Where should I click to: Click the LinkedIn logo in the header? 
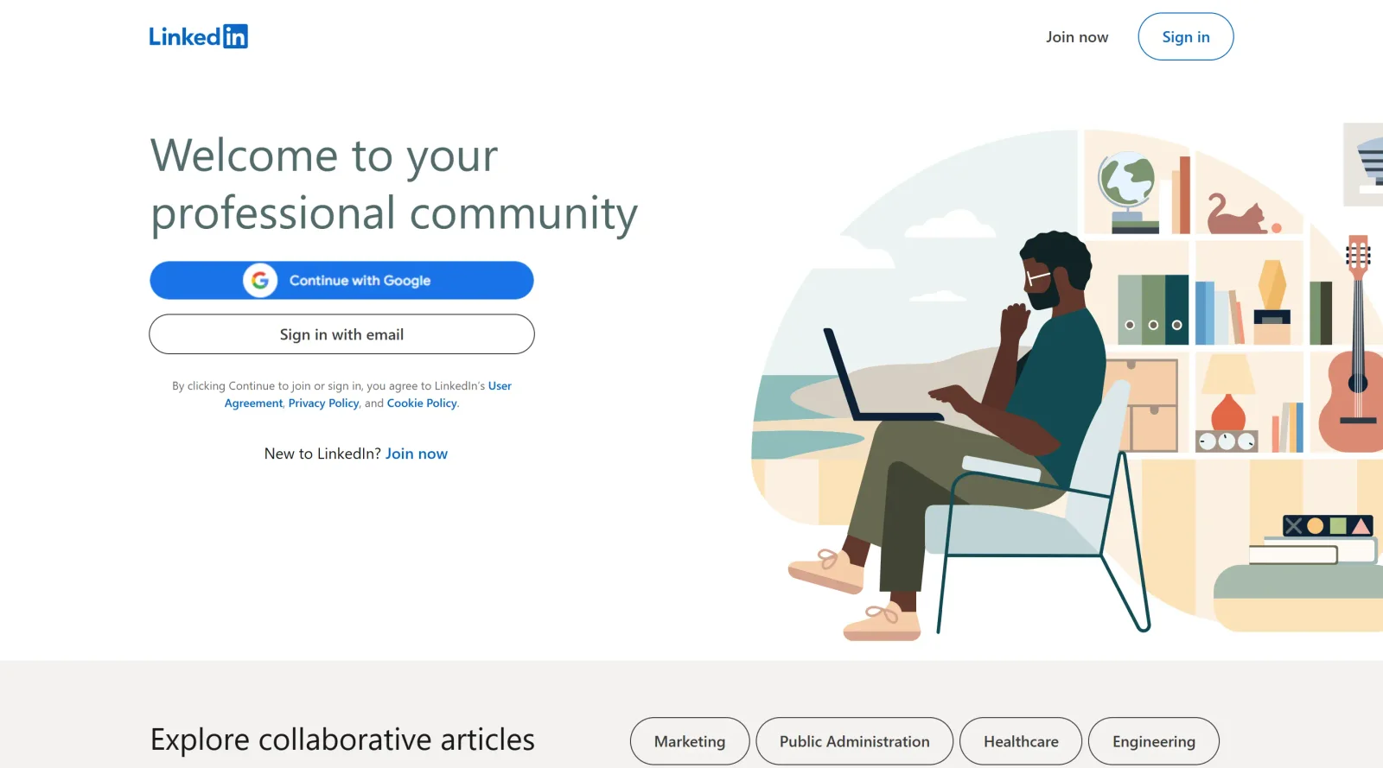pos(198,36)
